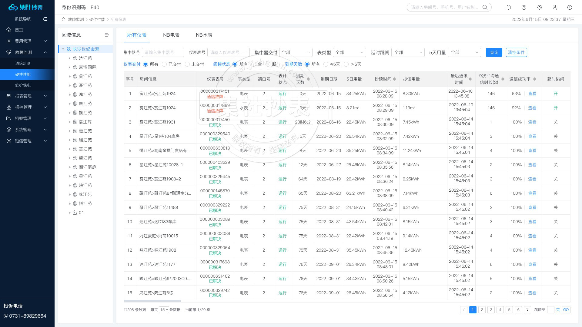The width and height of the screenshot is (582, 327).
Task: Click the power logout icon
Action: pyautogui.click(x=570, y=7)
